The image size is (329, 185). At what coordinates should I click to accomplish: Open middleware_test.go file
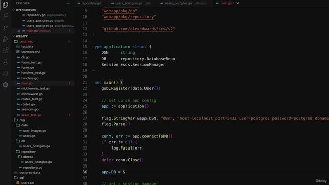click(35, 88)
